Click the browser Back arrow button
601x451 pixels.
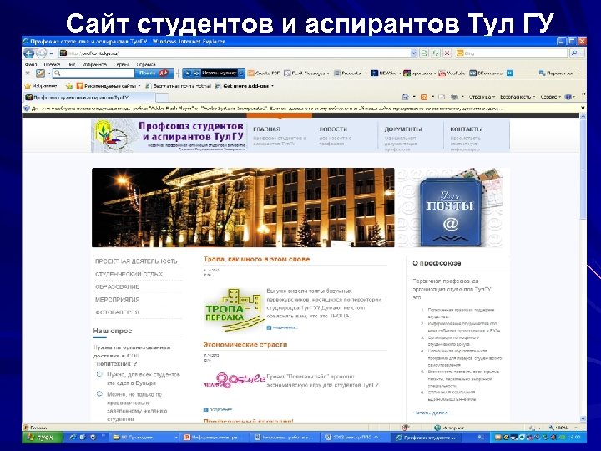[29, 53]
